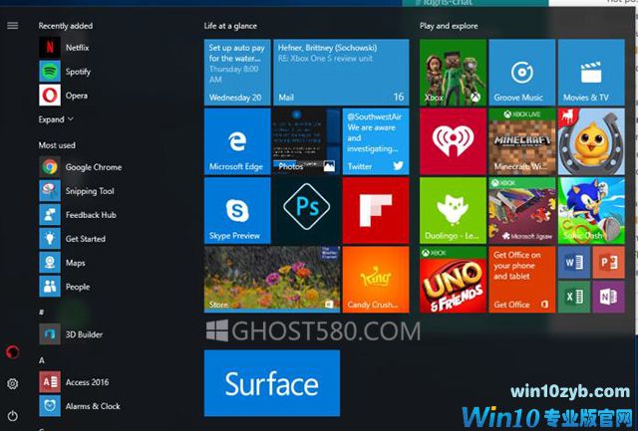This screenshot has height=431, width=638.
Task: Click the Power button icon
Action: click(x=13, y=416)
